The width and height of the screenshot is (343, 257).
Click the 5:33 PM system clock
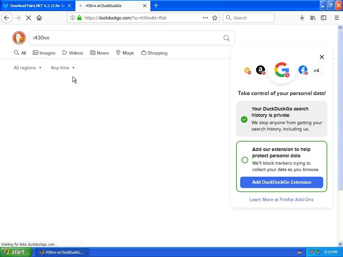331,252
